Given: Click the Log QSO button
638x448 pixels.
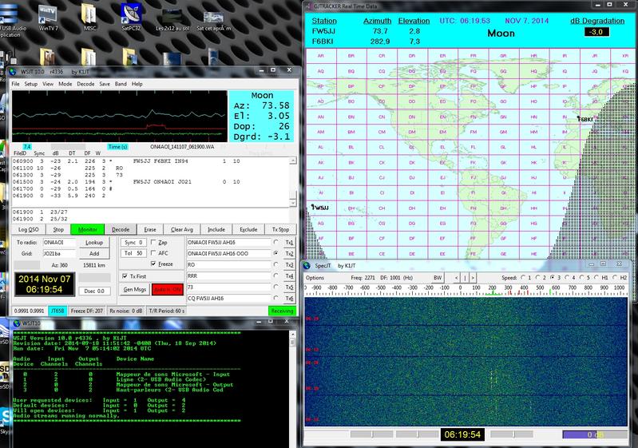Looking at the screenshot, I should click(x=29, y=229).
